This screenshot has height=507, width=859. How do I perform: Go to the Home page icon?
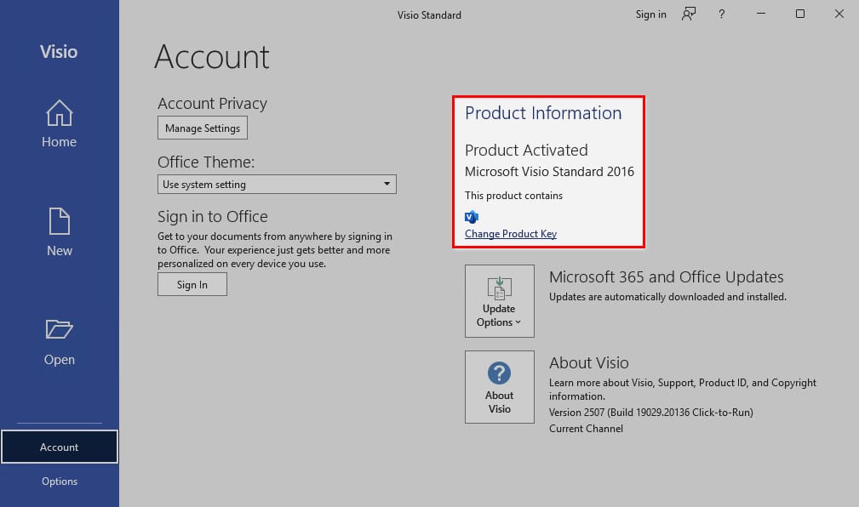[x=59, y=113]
